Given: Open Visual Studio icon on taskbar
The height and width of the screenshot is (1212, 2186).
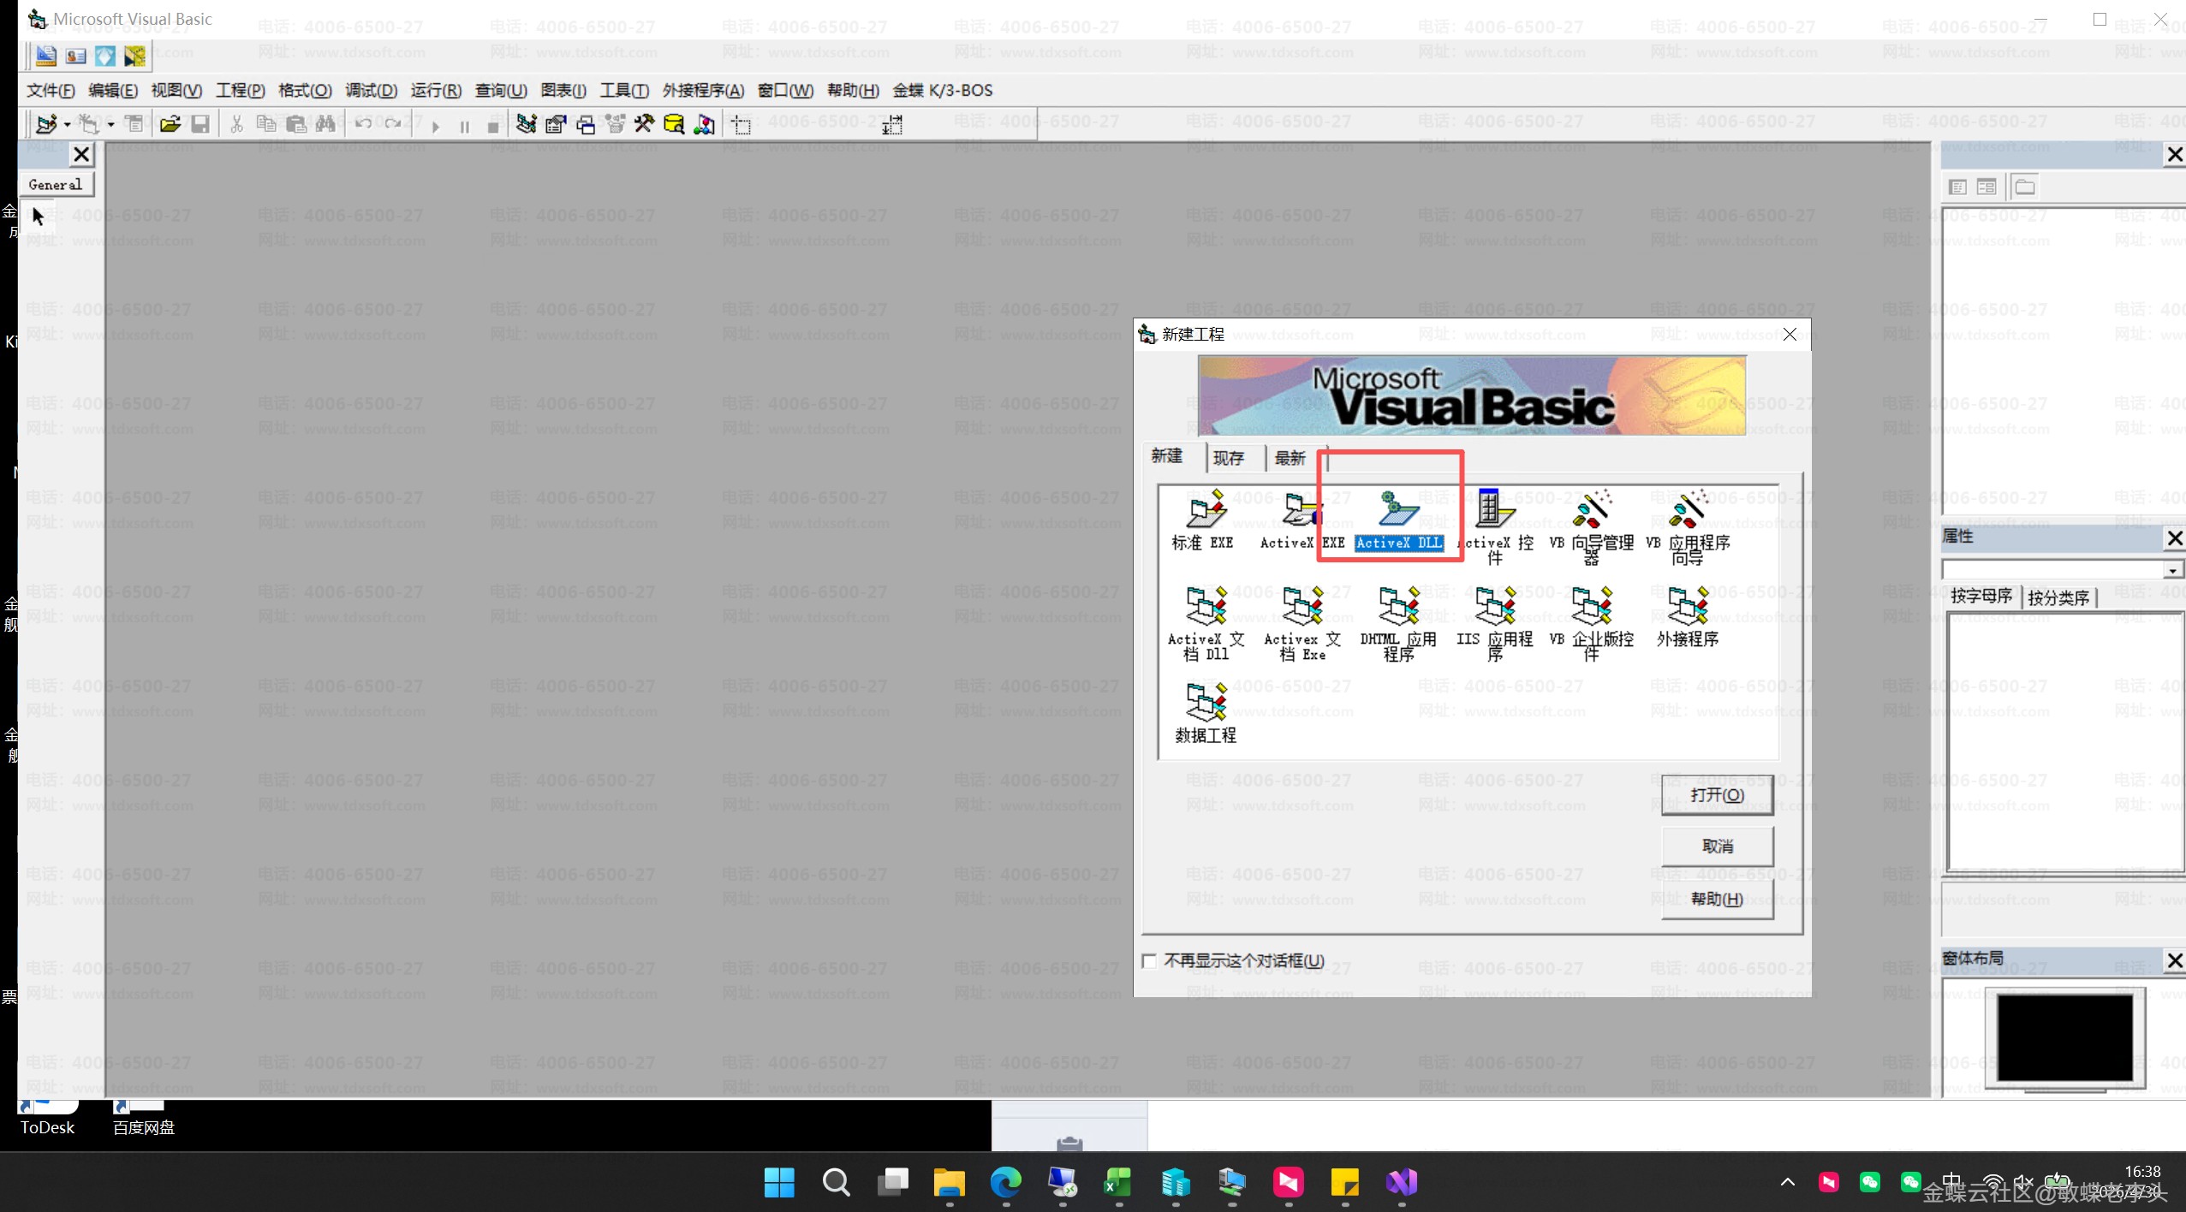Looking at the screenshot, I should pyautogui.click(x=1402, y=1182).
